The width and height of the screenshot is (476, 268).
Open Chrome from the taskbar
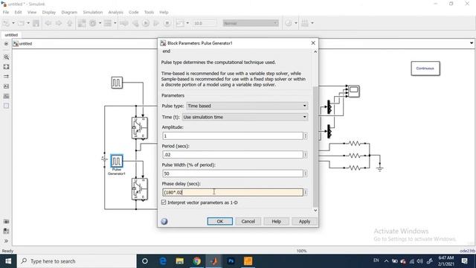coord(196,261)
